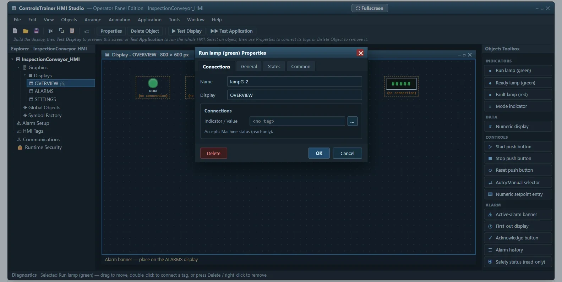
Task: Open HMI Tags in the Explorer tree
Action: (33, 131)
